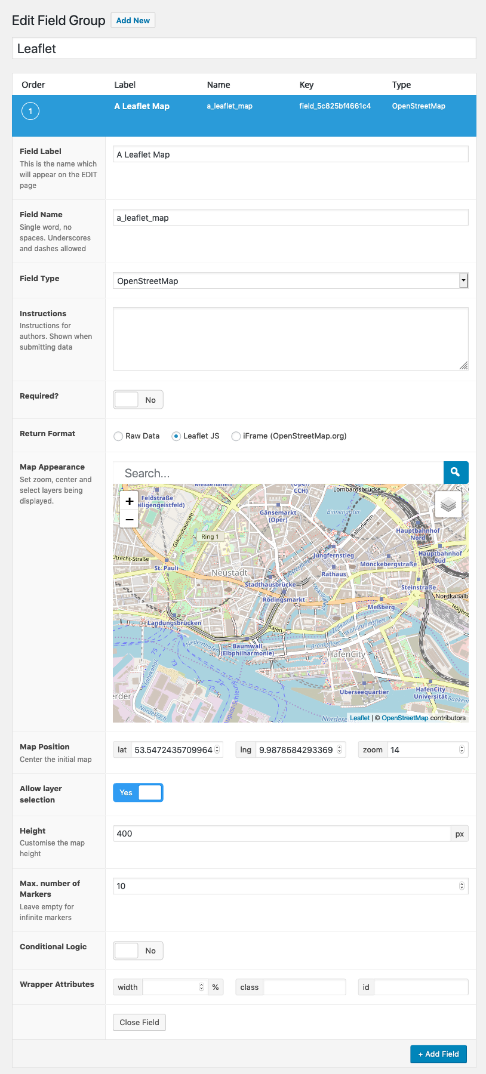Click the Instructions textarea resize handle

464,366
